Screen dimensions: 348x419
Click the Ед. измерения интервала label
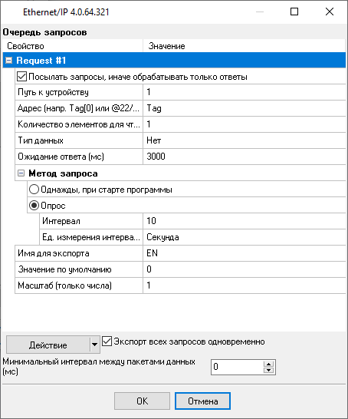pos(91,237)
